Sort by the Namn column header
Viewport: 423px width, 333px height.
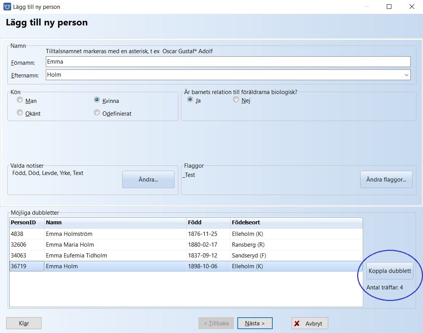click(x=116, y=223)
